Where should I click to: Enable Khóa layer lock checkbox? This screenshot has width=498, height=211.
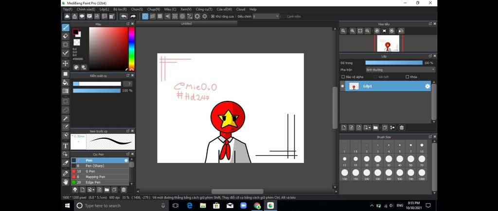(408, 77)
